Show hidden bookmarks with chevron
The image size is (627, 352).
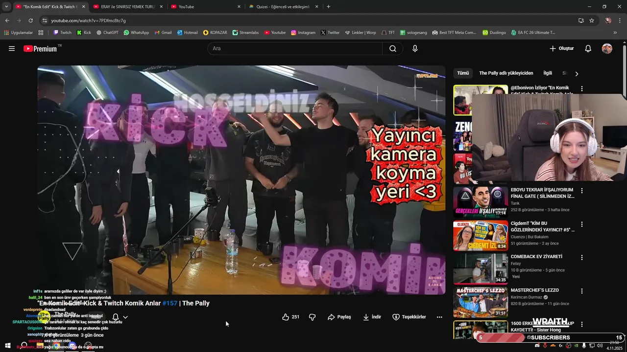615,33
